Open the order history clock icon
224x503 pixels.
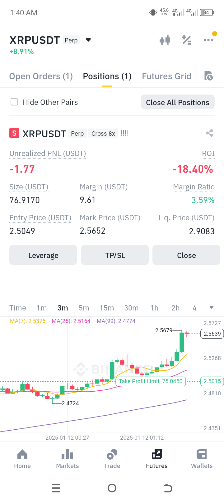click(208, 76)
